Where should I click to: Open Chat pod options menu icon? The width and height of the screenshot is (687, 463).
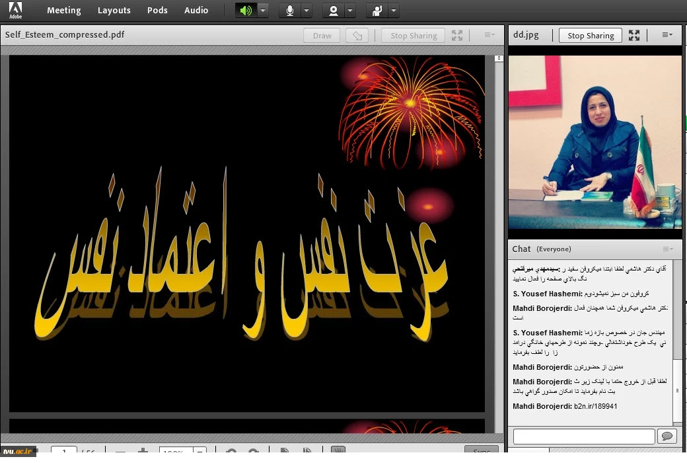(668, 249)
